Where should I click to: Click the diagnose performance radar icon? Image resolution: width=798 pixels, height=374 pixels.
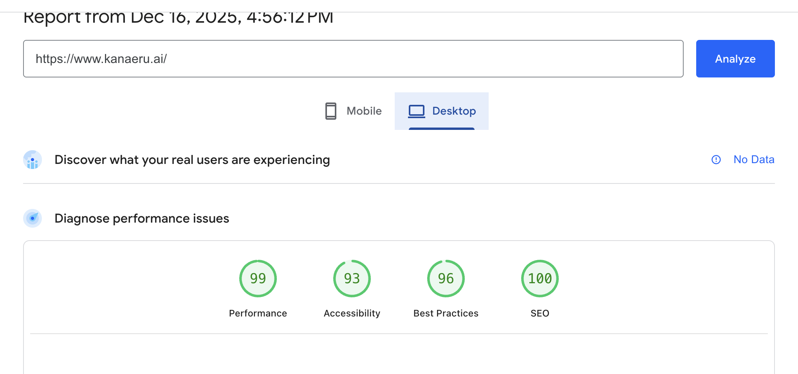click(32, 218)
